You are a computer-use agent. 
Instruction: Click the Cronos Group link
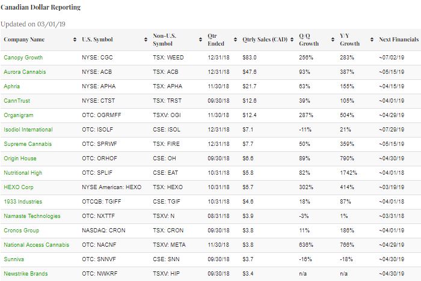(22, 231)
